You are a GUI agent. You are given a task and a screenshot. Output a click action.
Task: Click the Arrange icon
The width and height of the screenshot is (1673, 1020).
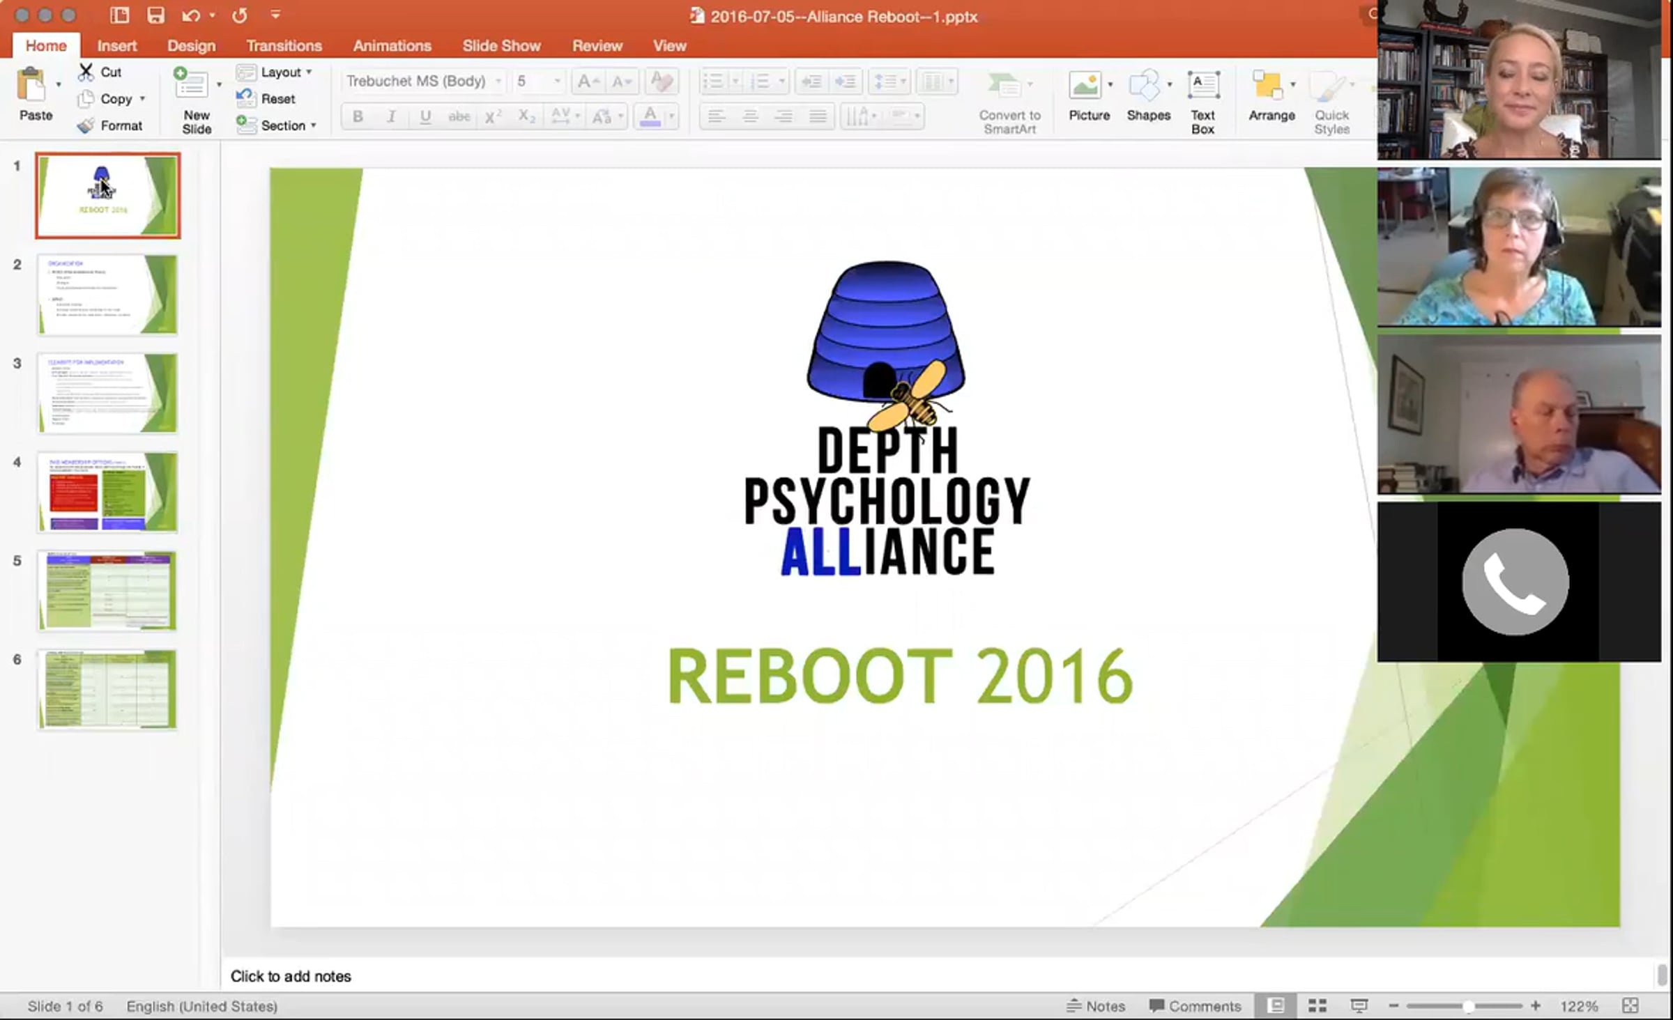tap(1267, 86)
